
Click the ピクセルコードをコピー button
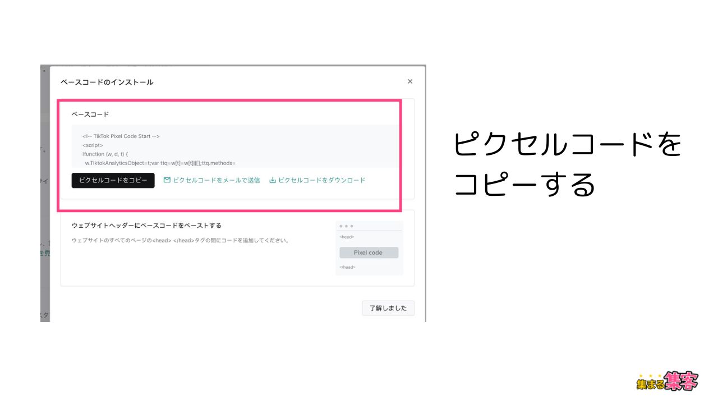pos(113,180)
